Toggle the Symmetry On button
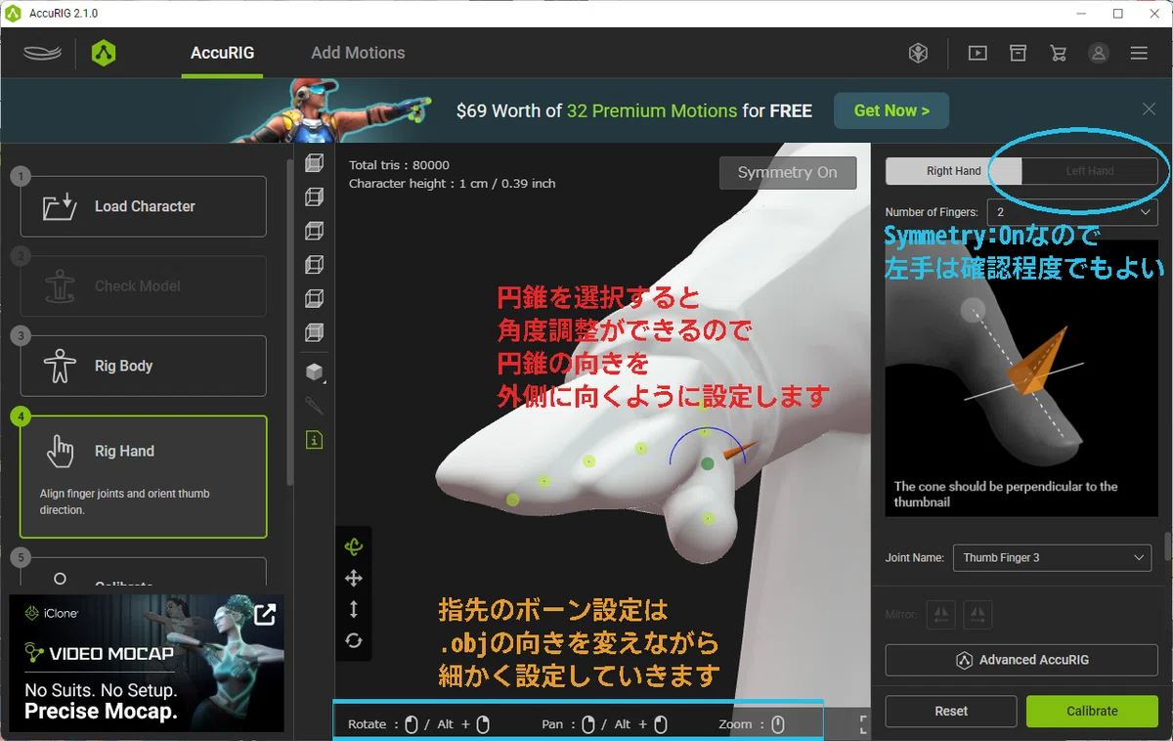The width and height of the screenshot is (1173, 741). (788, 172)
